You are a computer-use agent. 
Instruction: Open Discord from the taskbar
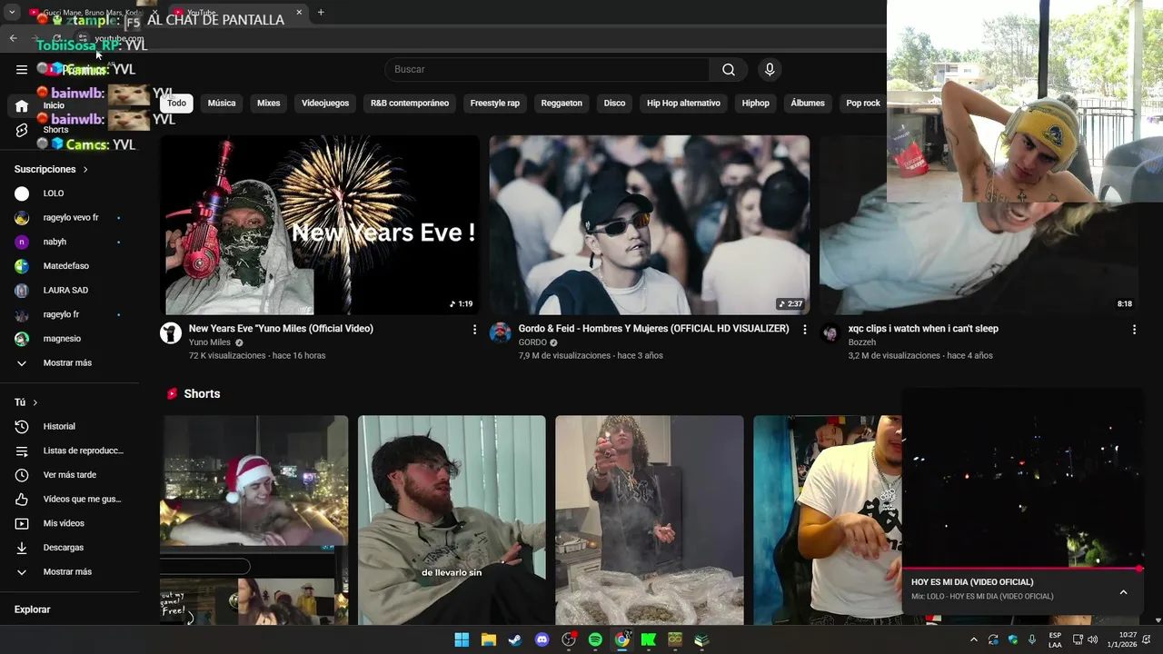click(542, 639)
